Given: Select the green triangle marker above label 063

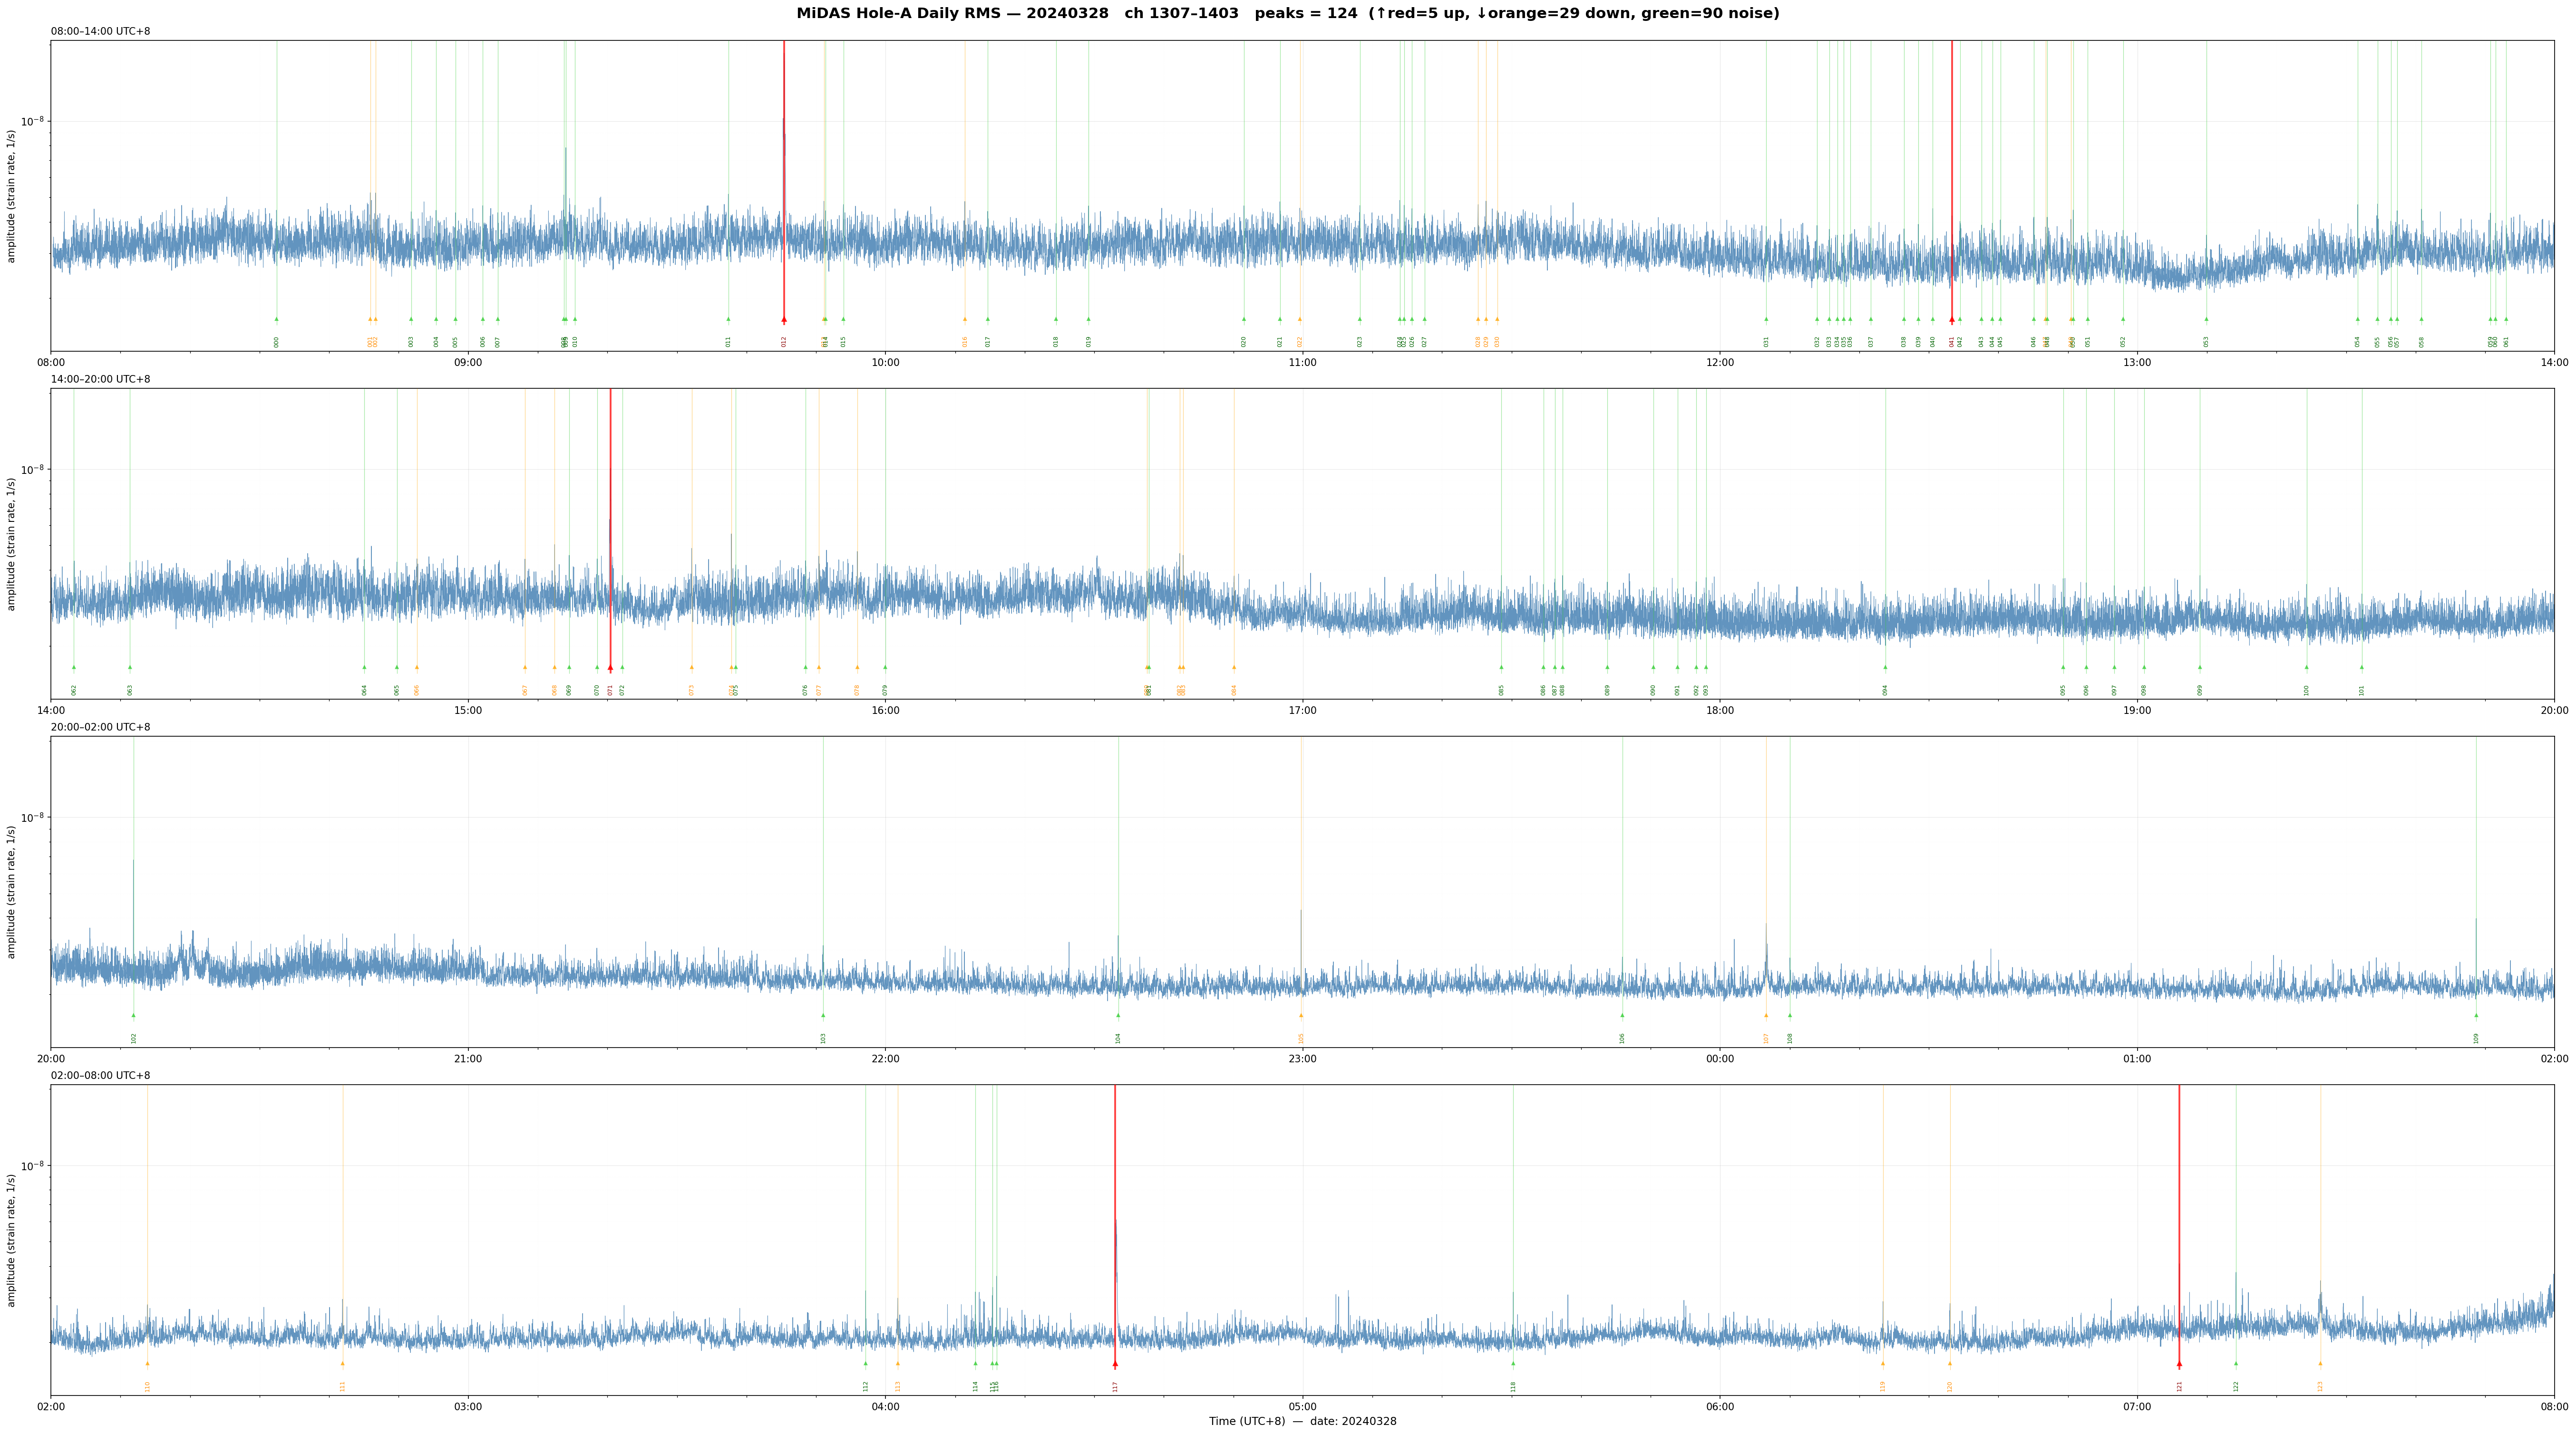Looking at the screenshot, I should 129,667.
